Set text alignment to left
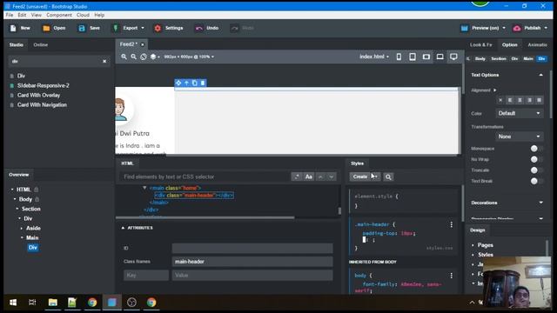Viewport: 557px width, 313px height. point(510,101)
